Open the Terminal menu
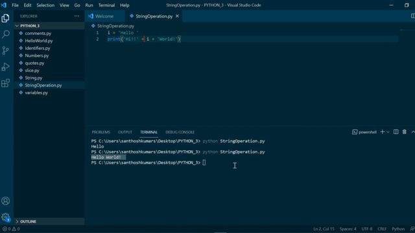This screenshot has height=233, width=415. [106, 5]
